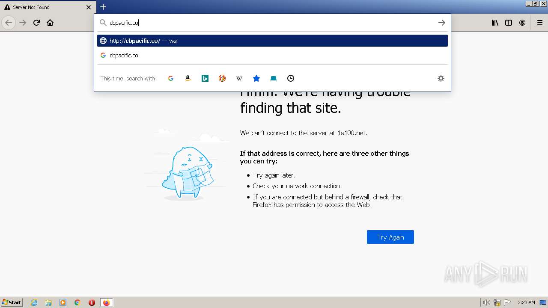Go back one page with the back arrow
This screenshot has height=308, width=548.
9,23
